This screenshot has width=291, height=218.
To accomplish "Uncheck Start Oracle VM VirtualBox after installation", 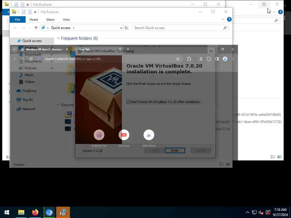I will tap(128, 102).
